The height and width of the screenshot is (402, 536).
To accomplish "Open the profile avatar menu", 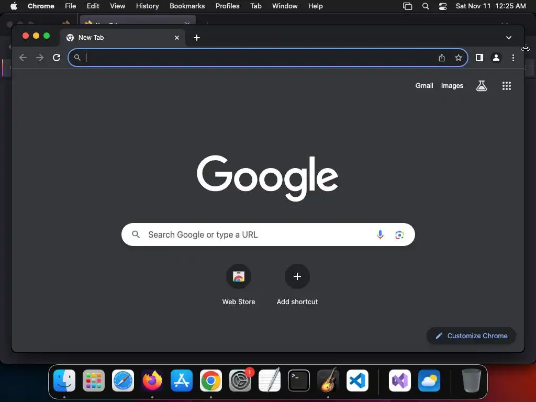I will pos(496,58).
